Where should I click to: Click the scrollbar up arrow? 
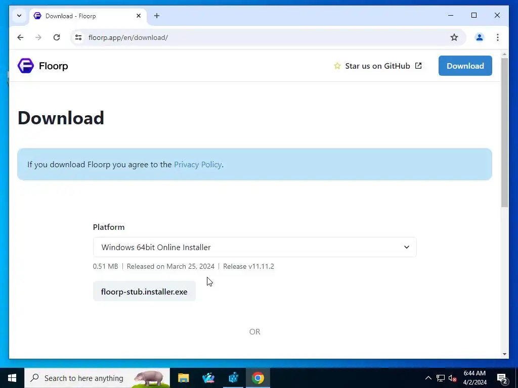pos(504,54)
